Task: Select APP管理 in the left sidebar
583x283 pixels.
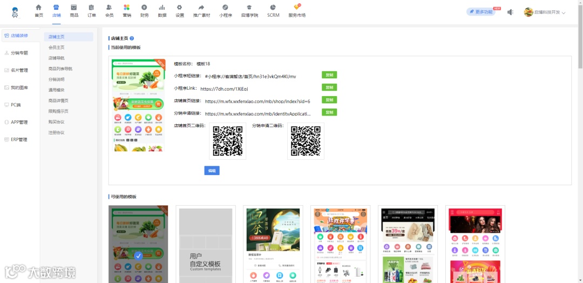Action: click(x=20, y=123)
